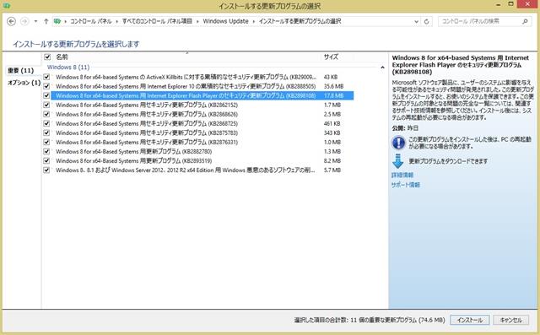The image size is (540, 335).
Task: Select the Windows Server 2012 malicious software row
Action: [x=202, y=170]
